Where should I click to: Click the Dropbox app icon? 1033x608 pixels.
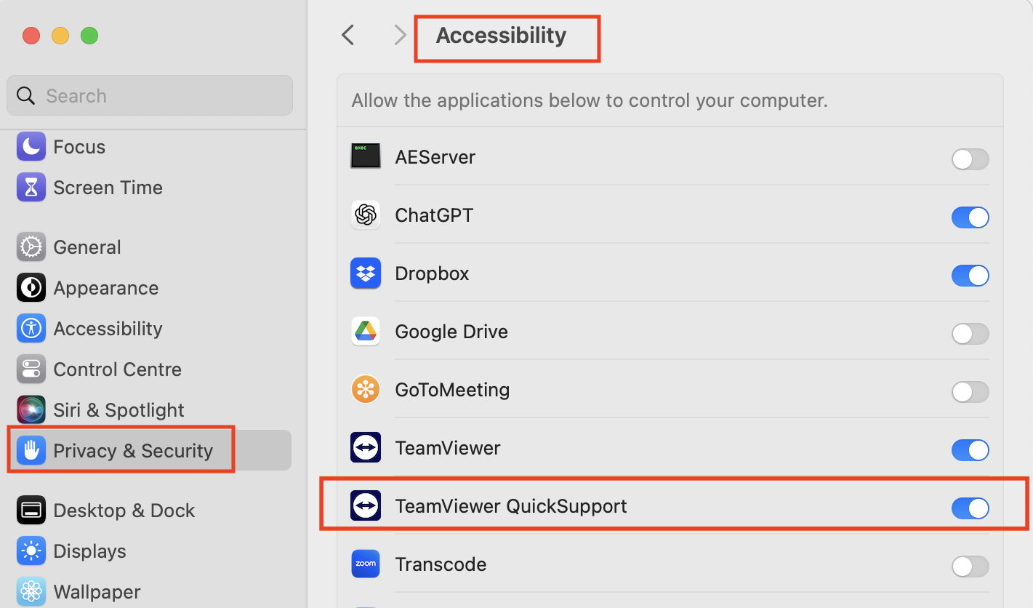click(x=366, y=273)
